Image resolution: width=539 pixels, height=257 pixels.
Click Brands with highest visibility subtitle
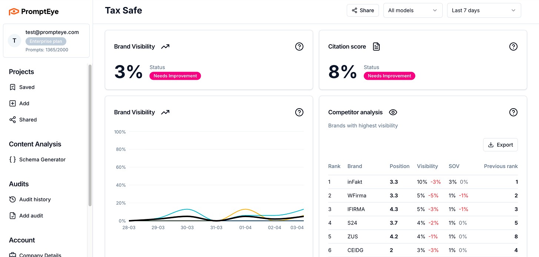(x=363, y=126)
